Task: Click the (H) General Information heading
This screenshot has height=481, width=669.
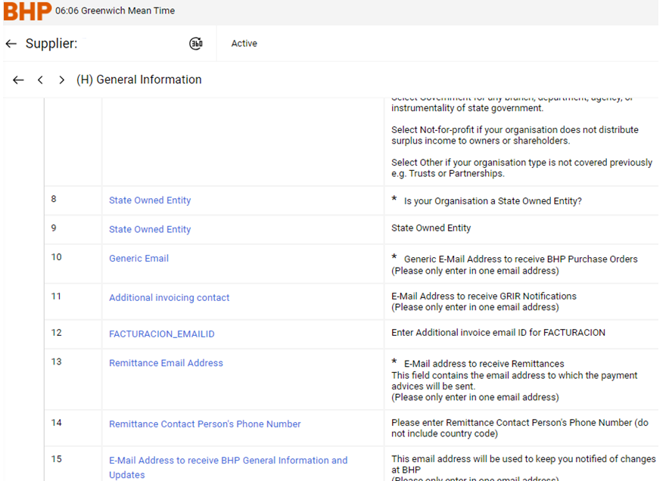Action: (139, 80)
